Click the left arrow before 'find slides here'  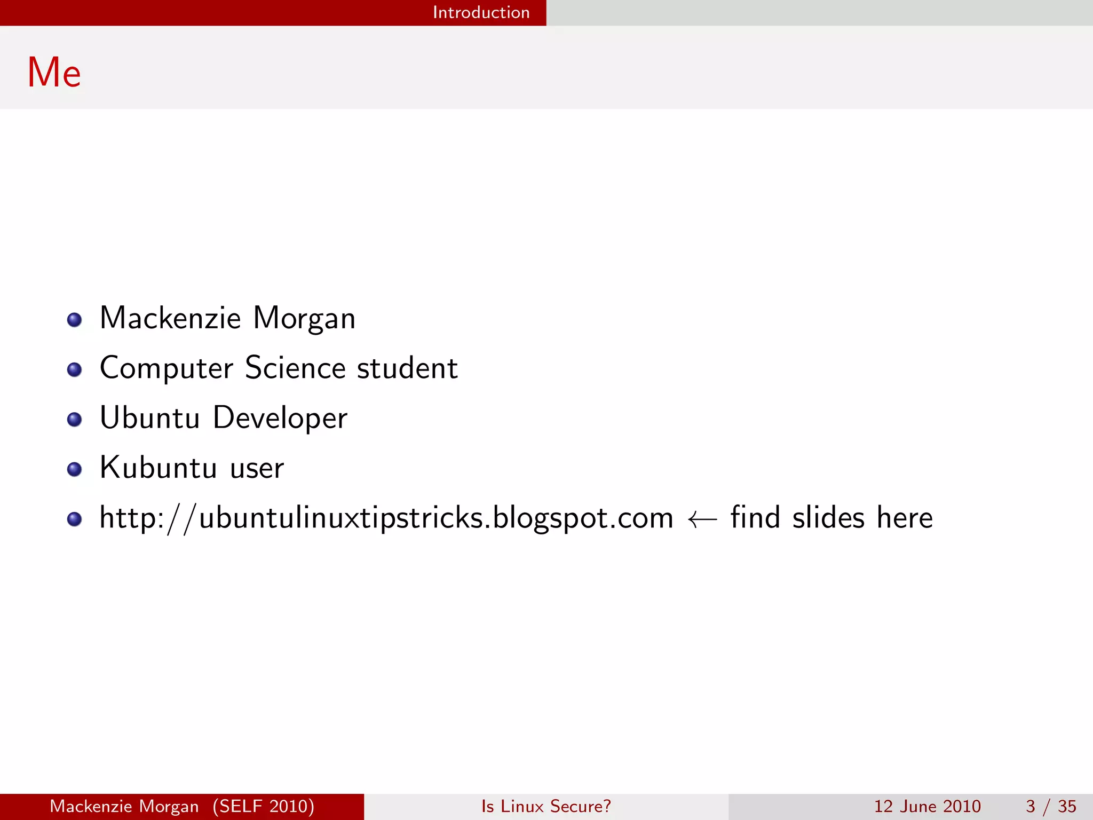tap(702, 519)
